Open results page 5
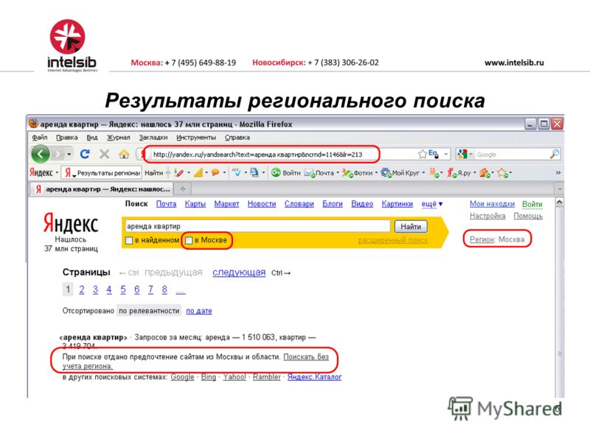Viewport: 590px width, 442px height. point(123,290)
